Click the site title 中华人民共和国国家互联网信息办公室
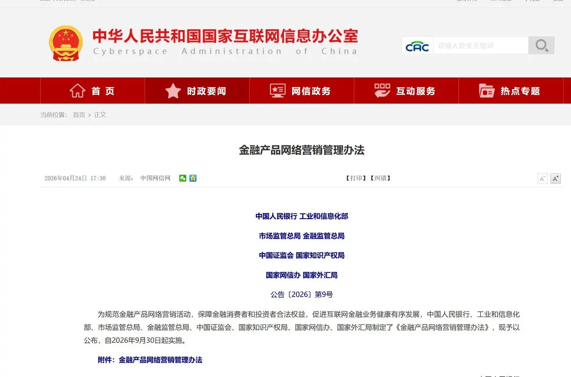The height and width of the screenshot is (377, 571). 225,36
